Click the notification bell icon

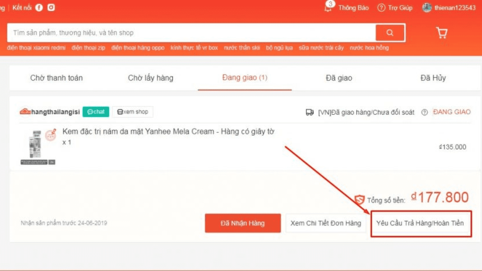329,8
